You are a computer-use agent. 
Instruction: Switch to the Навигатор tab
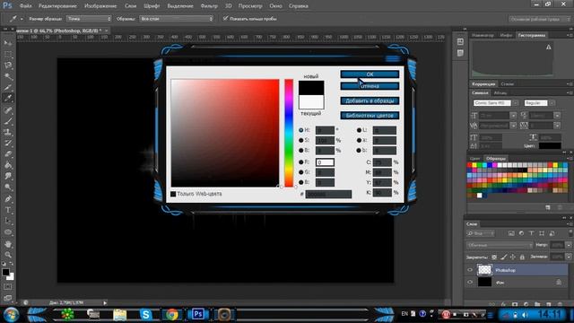tap(483, 35)
